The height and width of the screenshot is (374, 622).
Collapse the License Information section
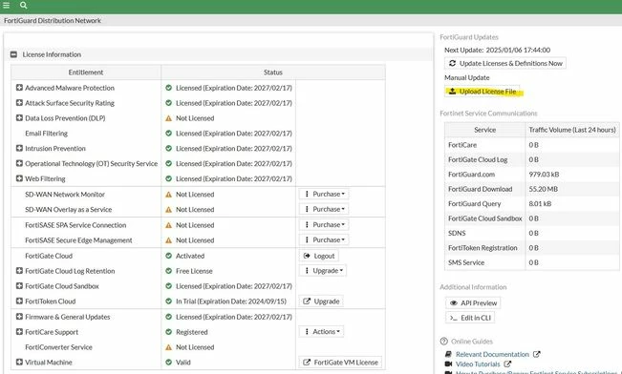click(13, 54)
